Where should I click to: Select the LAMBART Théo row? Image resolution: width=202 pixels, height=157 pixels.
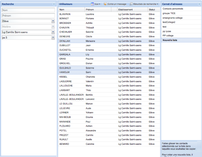pyautogui.click(x=109, y=90)
